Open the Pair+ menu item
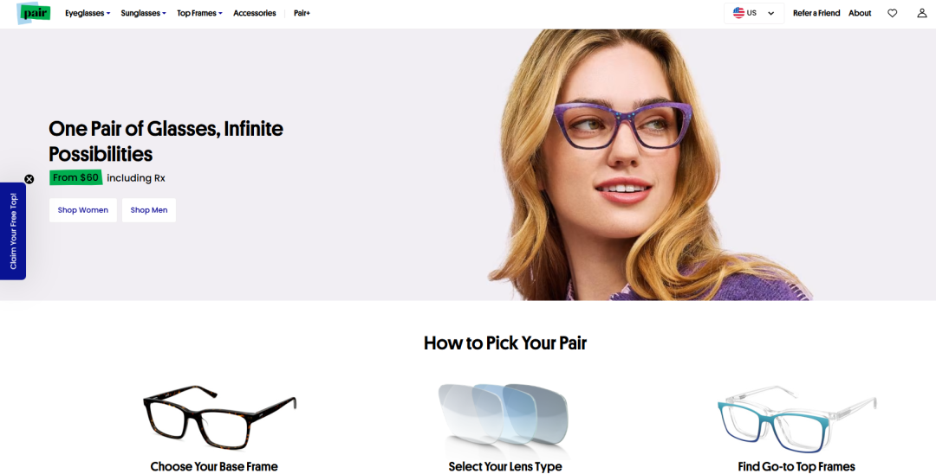Screen dimensions: 936x474 click(302, 13)
